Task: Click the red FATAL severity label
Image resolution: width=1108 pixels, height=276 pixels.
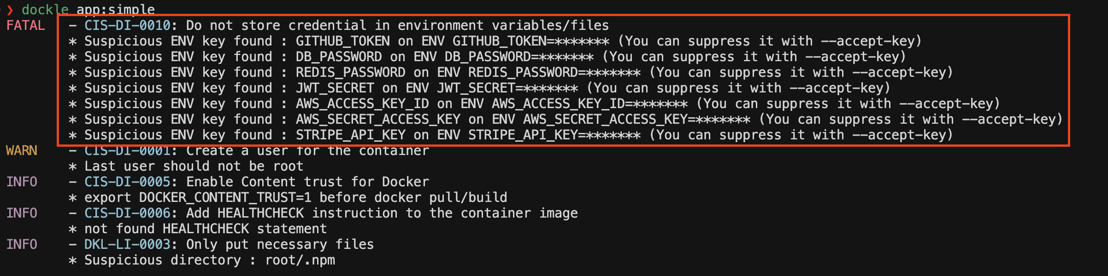Action: [25, 26]
